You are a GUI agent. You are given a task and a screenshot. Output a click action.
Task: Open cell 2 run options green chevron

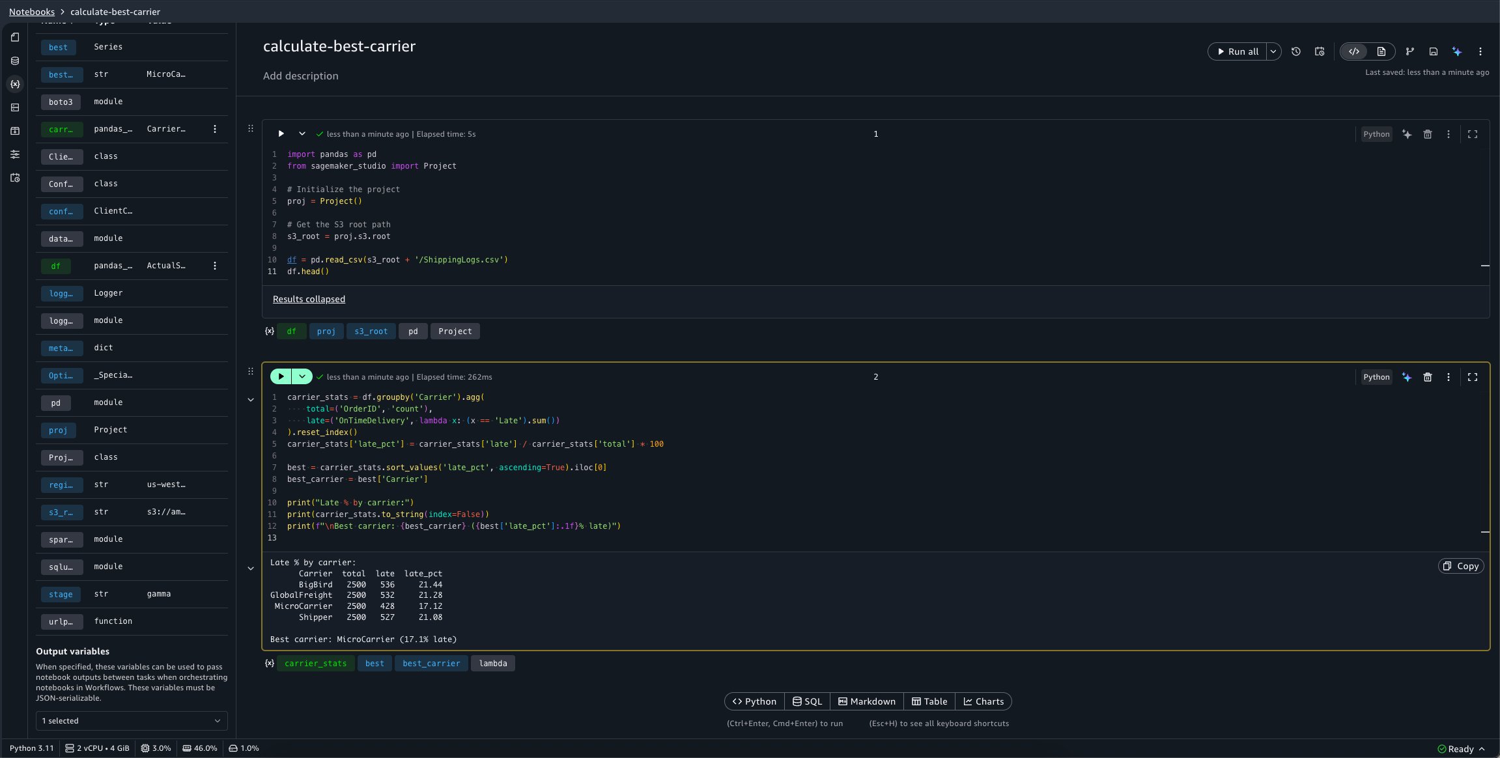point(302,376)
